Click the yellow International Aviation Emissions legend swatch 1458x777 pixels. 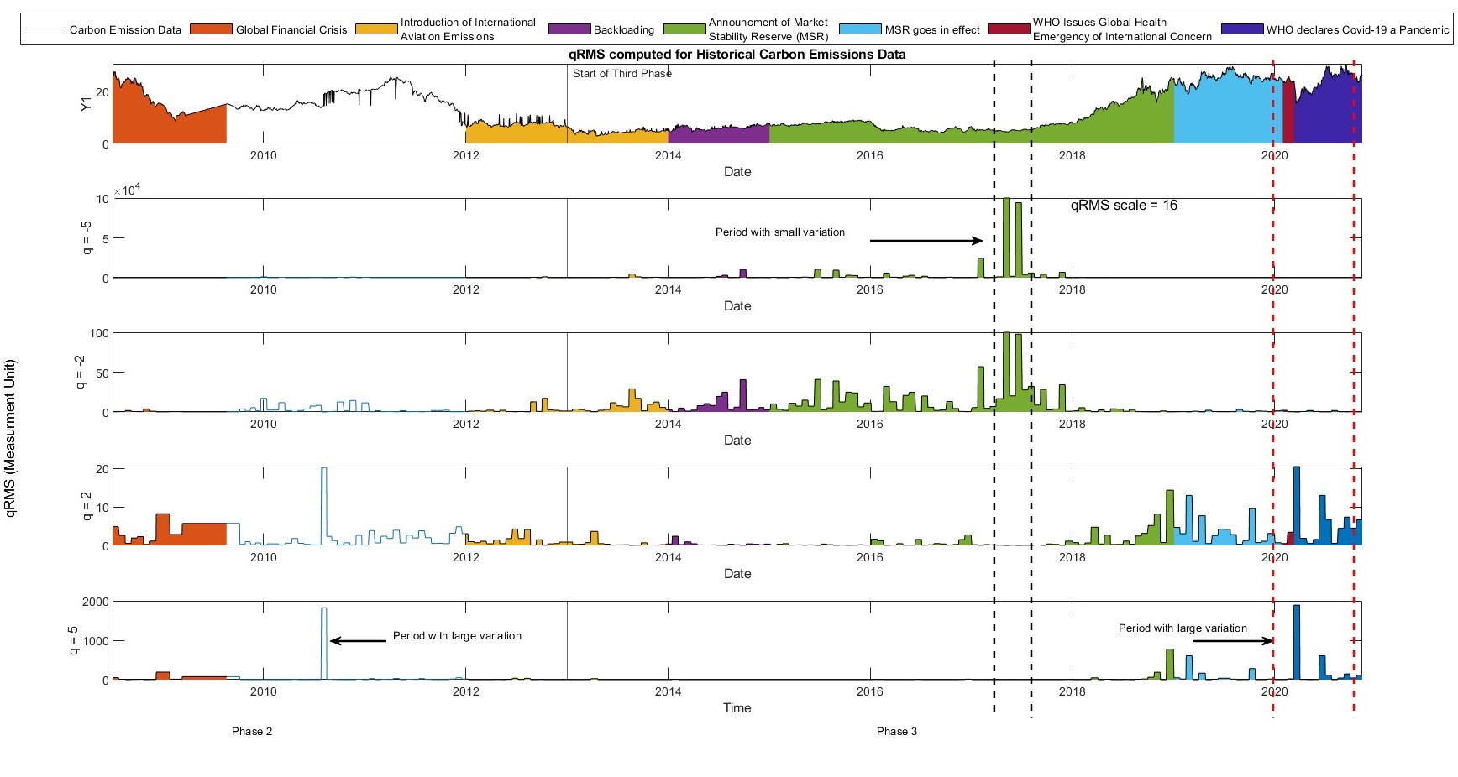(x=376, y=29)
